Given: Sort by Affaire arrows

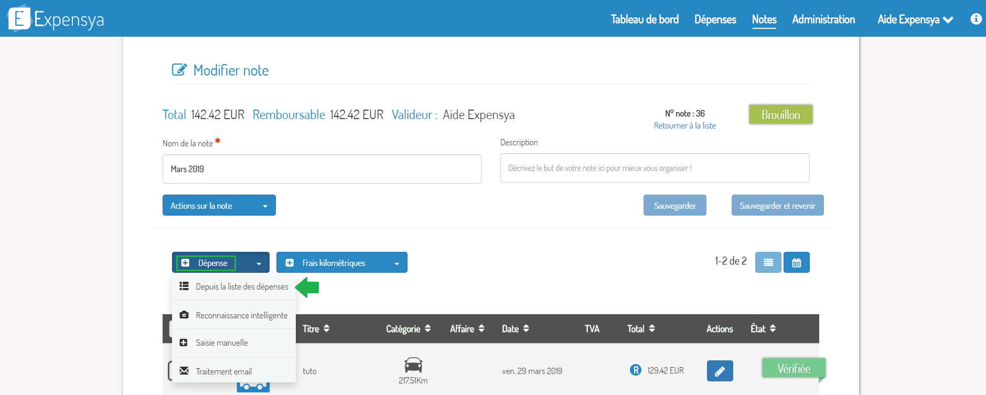Looking at the screenshot, I should coord(481,328).
